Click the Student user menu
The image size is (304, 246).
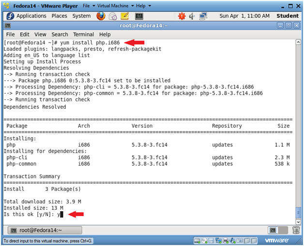pos(288,16)
